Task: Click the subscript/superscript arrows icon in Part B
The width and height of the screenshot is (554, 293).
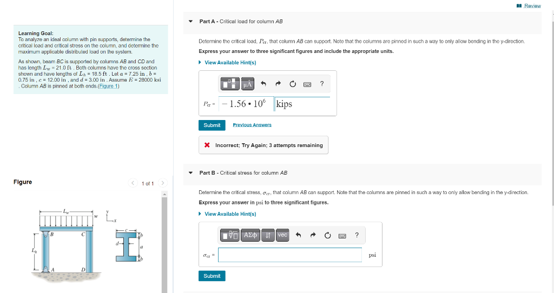Action: click(268, 235)
